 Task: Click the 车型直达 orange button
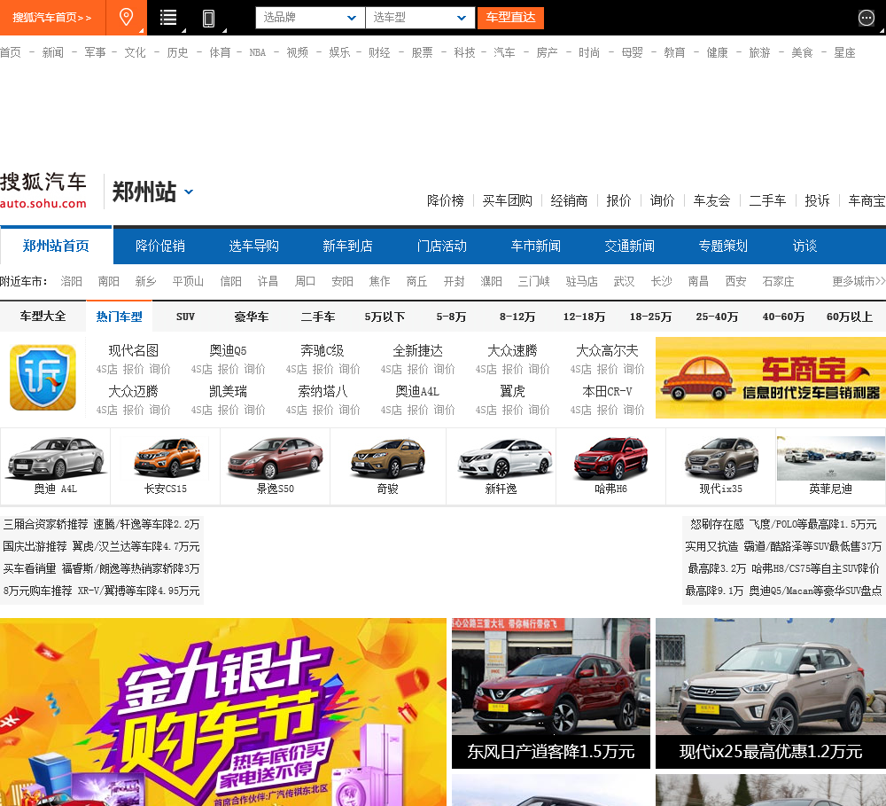point(510,18)
